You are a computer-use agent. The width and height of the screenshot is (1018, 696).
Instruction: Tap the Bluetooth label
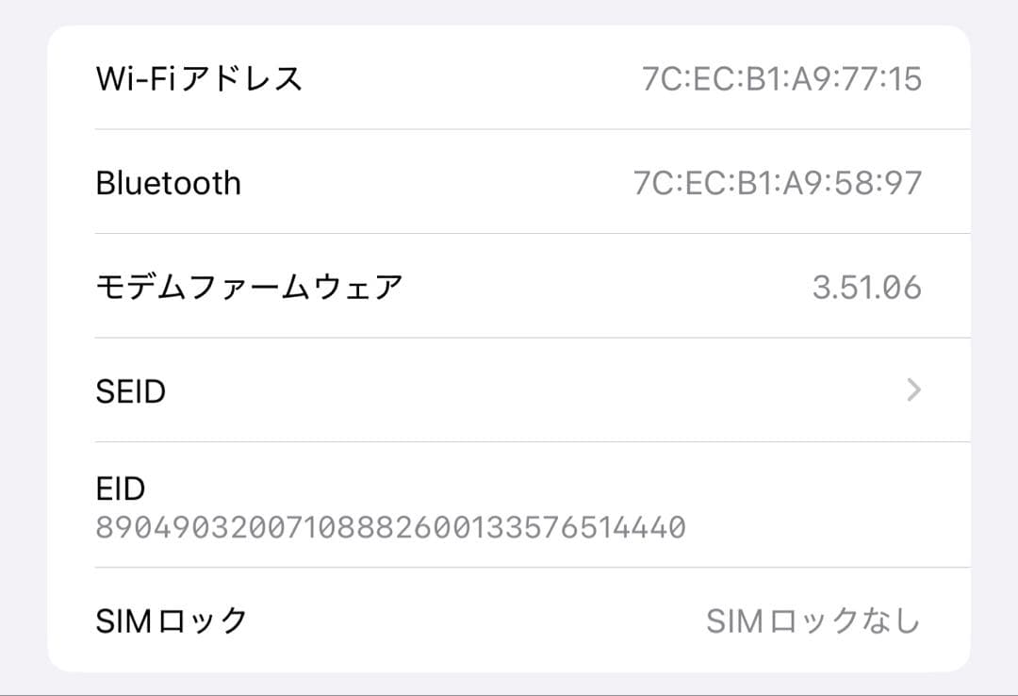pos(169,182)
